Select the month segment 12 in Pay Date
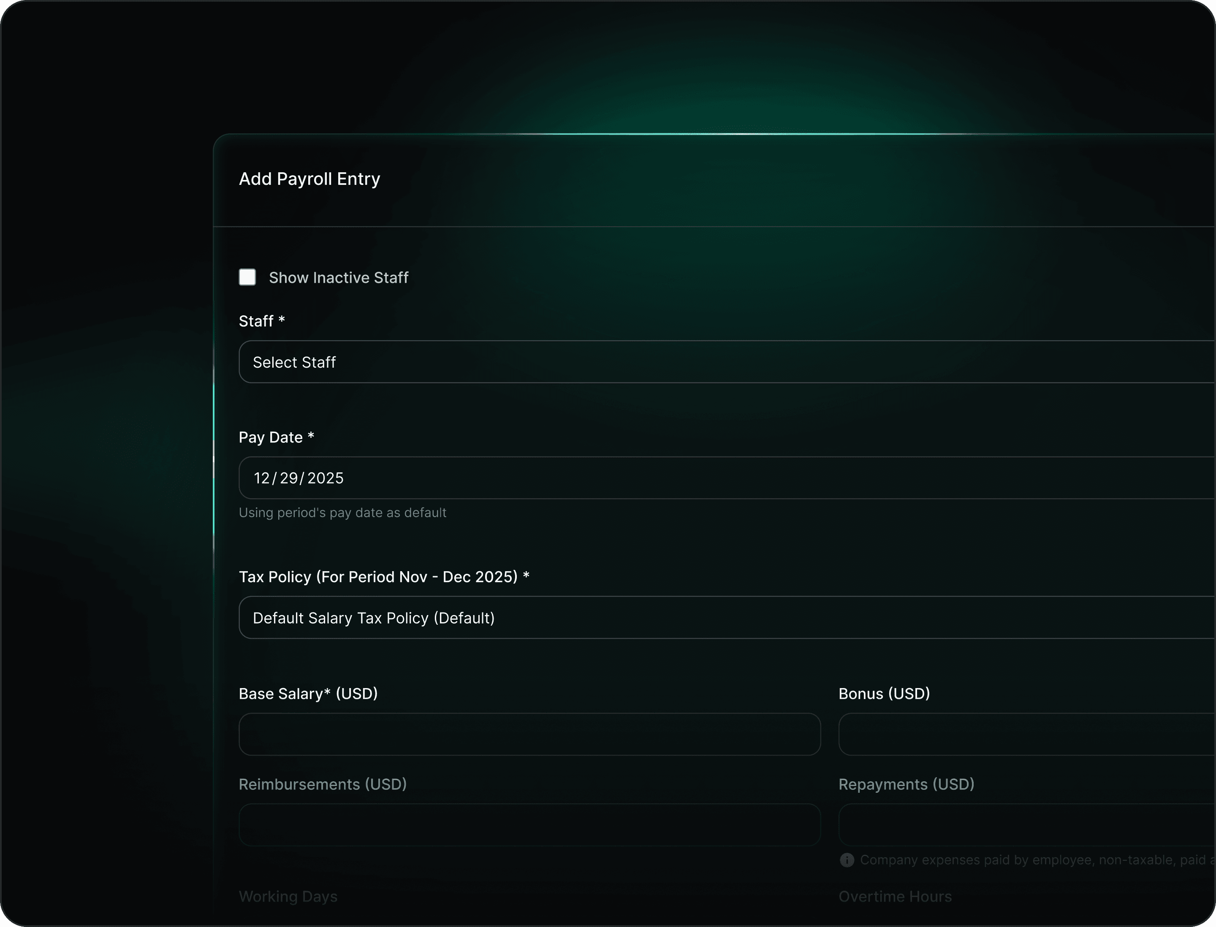 [x=262, y=478]
